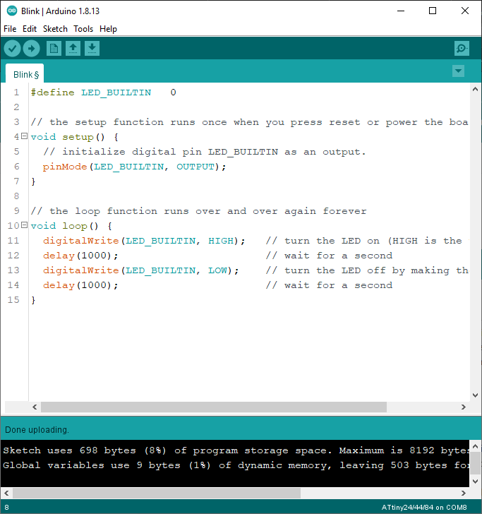This screenshot has width=482, height=514.
Task: Open the Edit menu
Action: click(x=30, y=29)
